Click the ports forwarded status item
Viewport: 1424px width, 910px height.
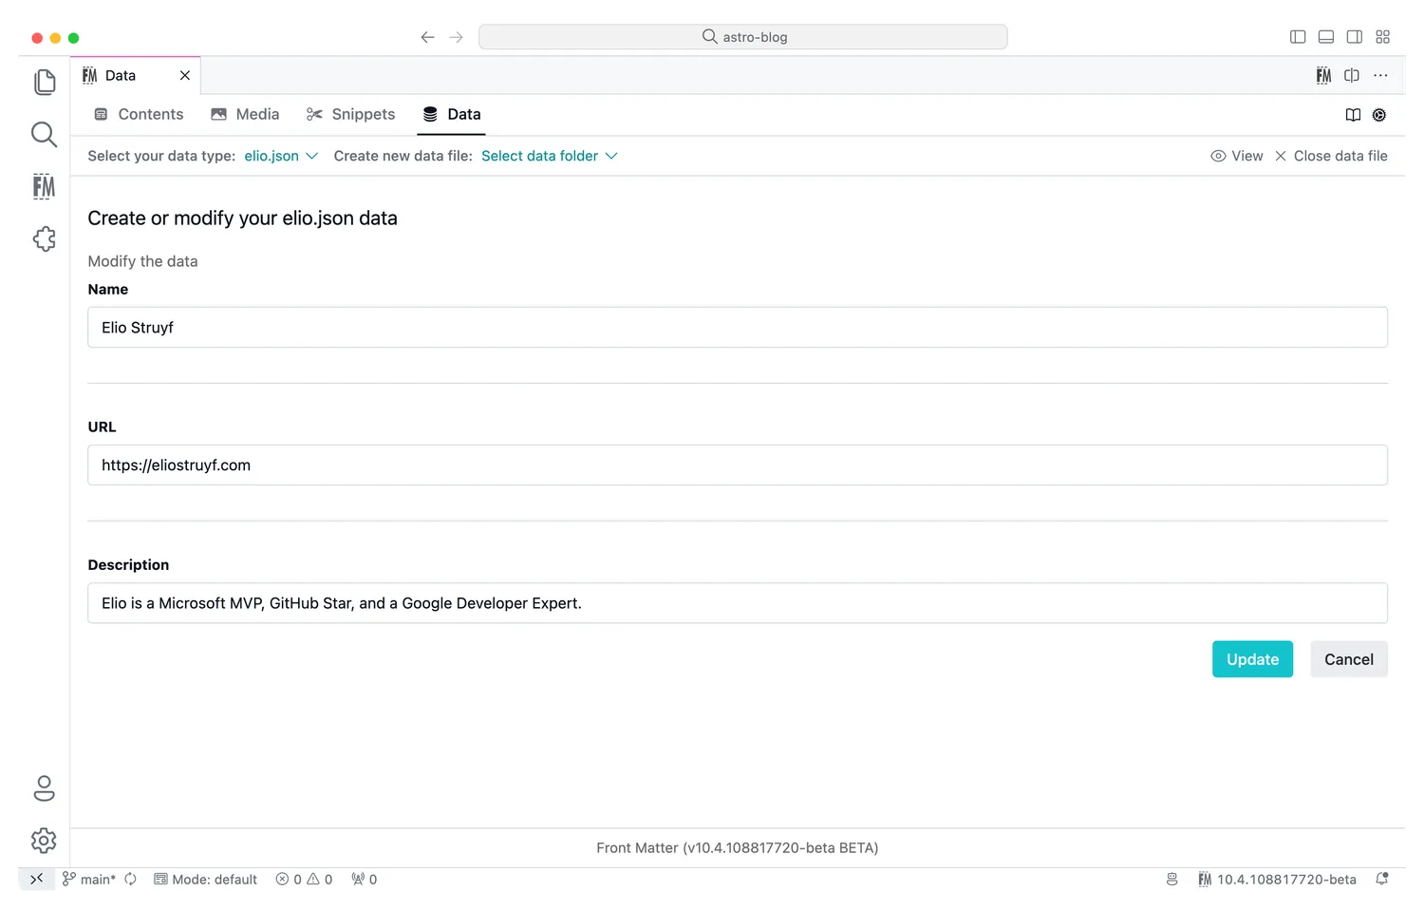point(365,880)
